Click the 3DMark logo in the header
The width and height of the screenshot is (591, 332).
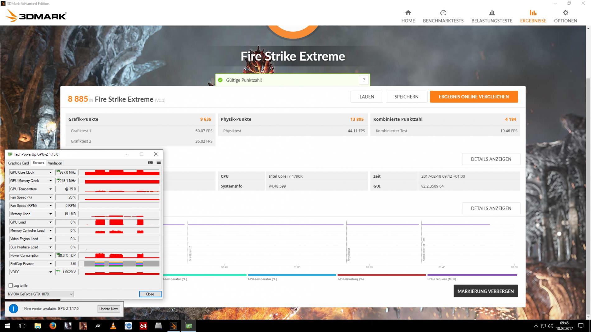[36, 16]
